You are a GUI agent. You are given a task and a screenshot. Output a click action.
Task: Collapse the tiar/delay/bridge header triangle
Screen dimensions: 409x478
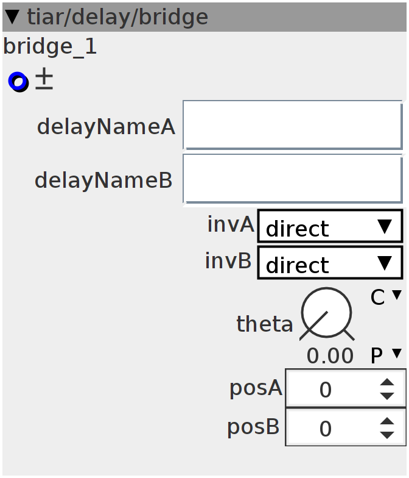click(12, 17)
